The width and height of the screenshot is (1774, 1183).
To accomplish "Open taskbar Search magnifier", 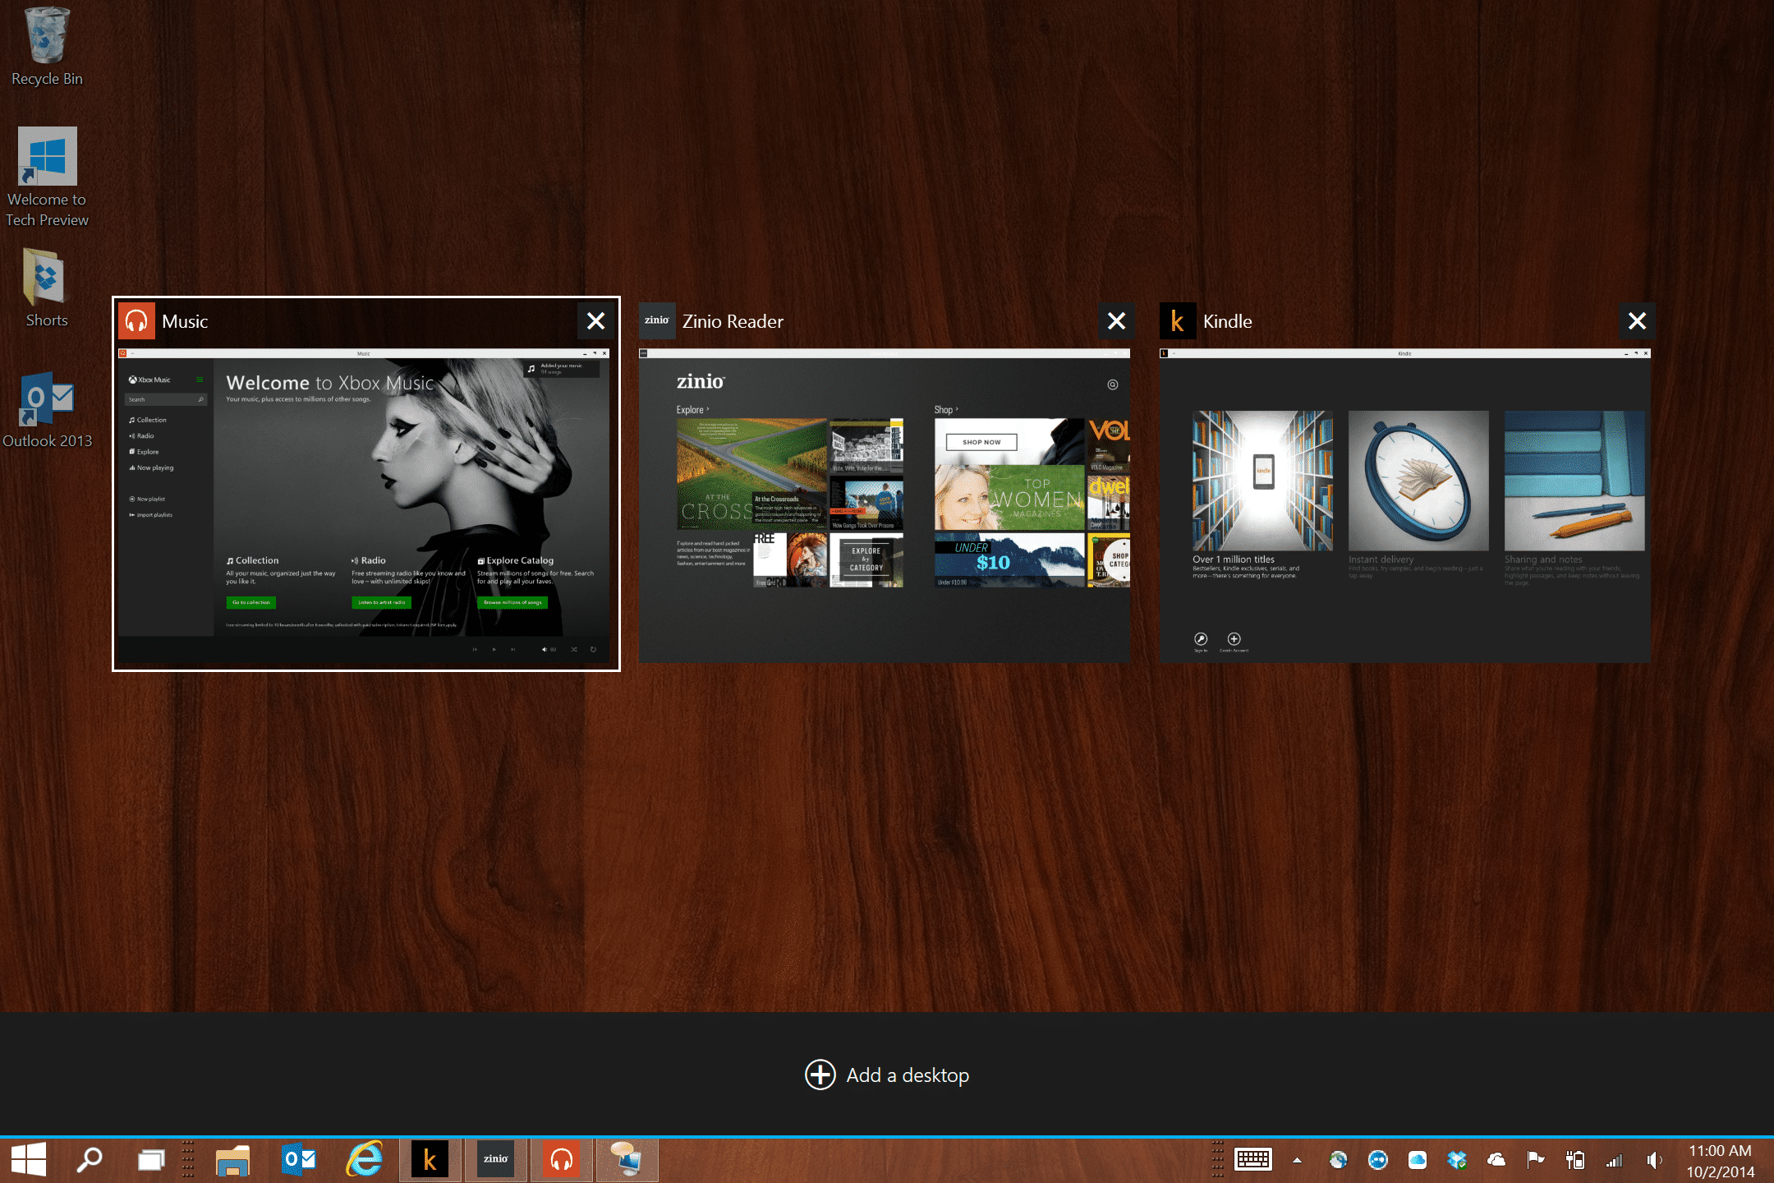I will point(89,1160).
